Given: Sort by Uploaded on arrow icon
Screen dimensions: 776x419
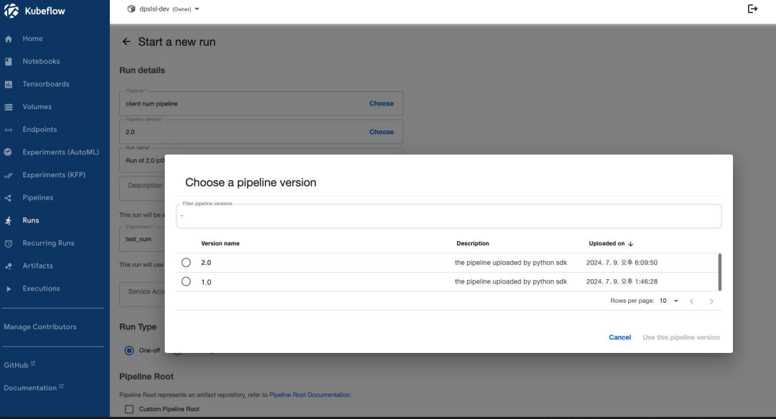Looking at the screenshot, I should pyautogui.click(x=630, y=244).
